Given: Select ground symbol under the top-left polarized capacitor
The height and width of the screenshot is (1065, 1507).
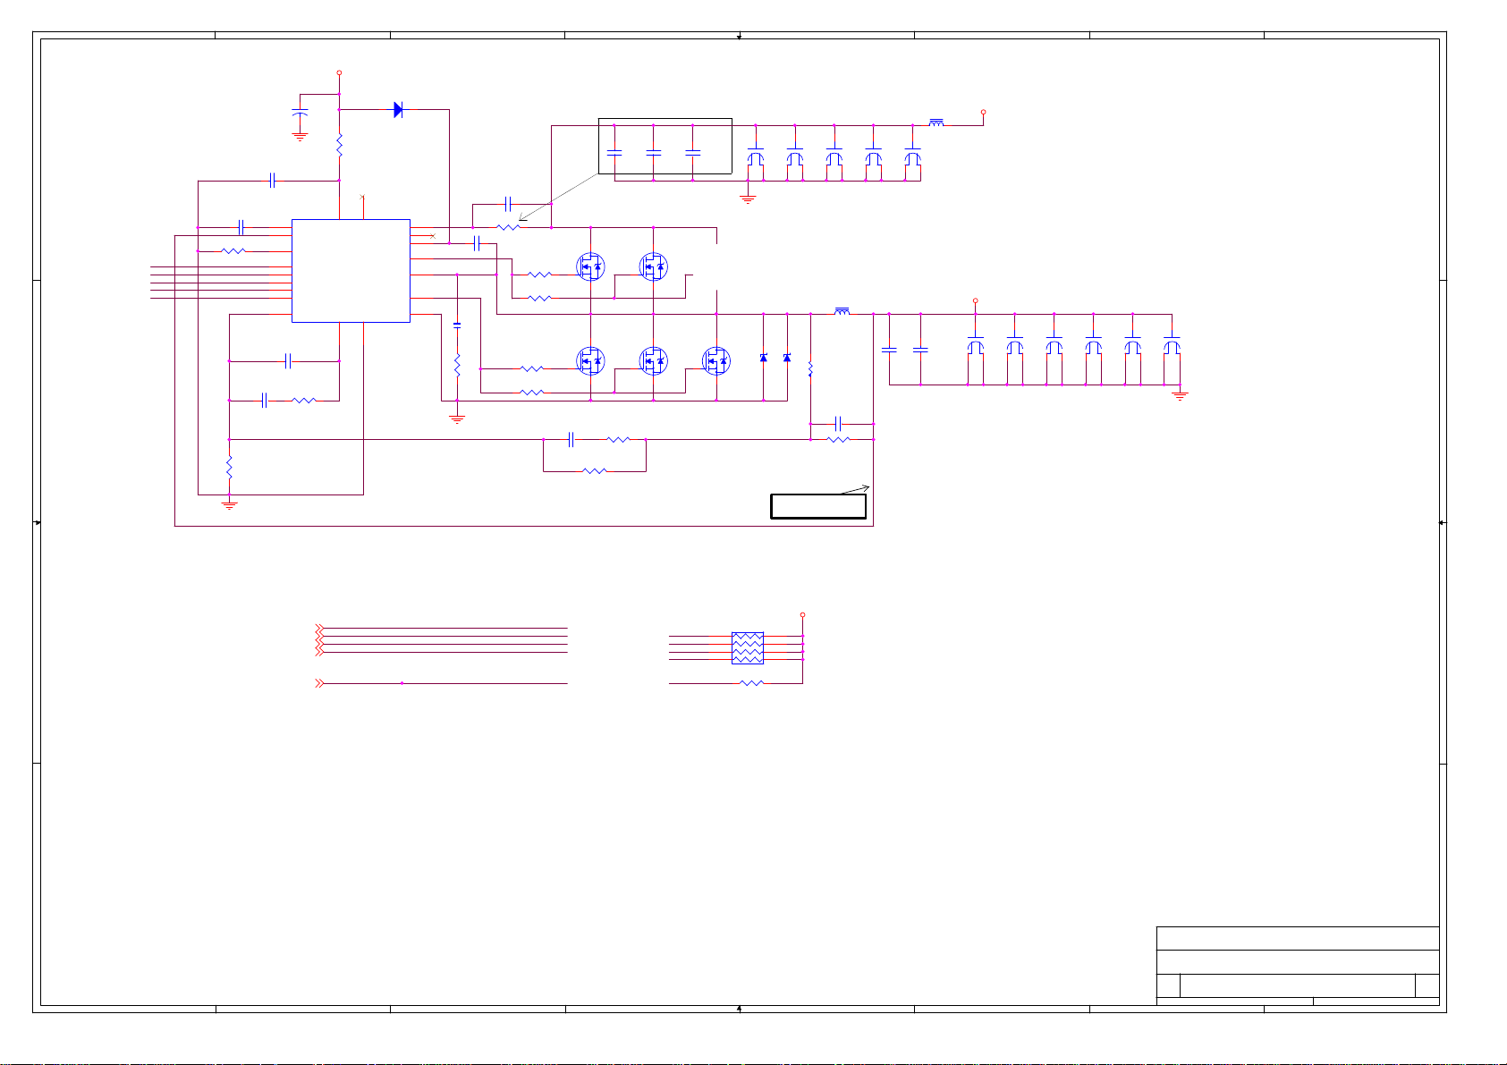Looking at the screenshot, I should pos(301,137).
